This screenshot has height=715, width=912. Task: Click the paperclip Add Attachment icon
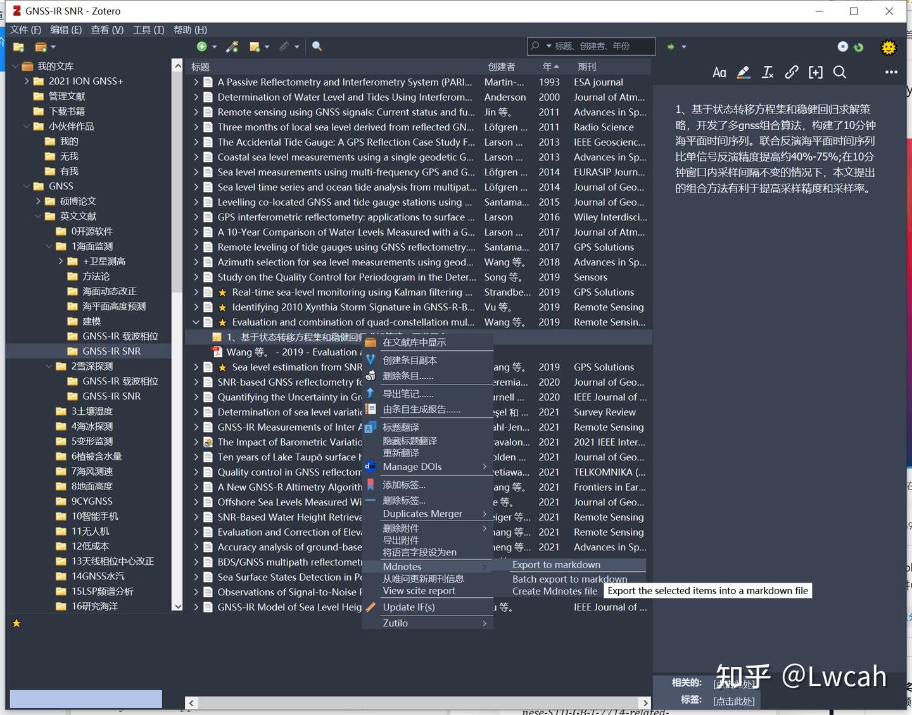(x=284, y=46)
